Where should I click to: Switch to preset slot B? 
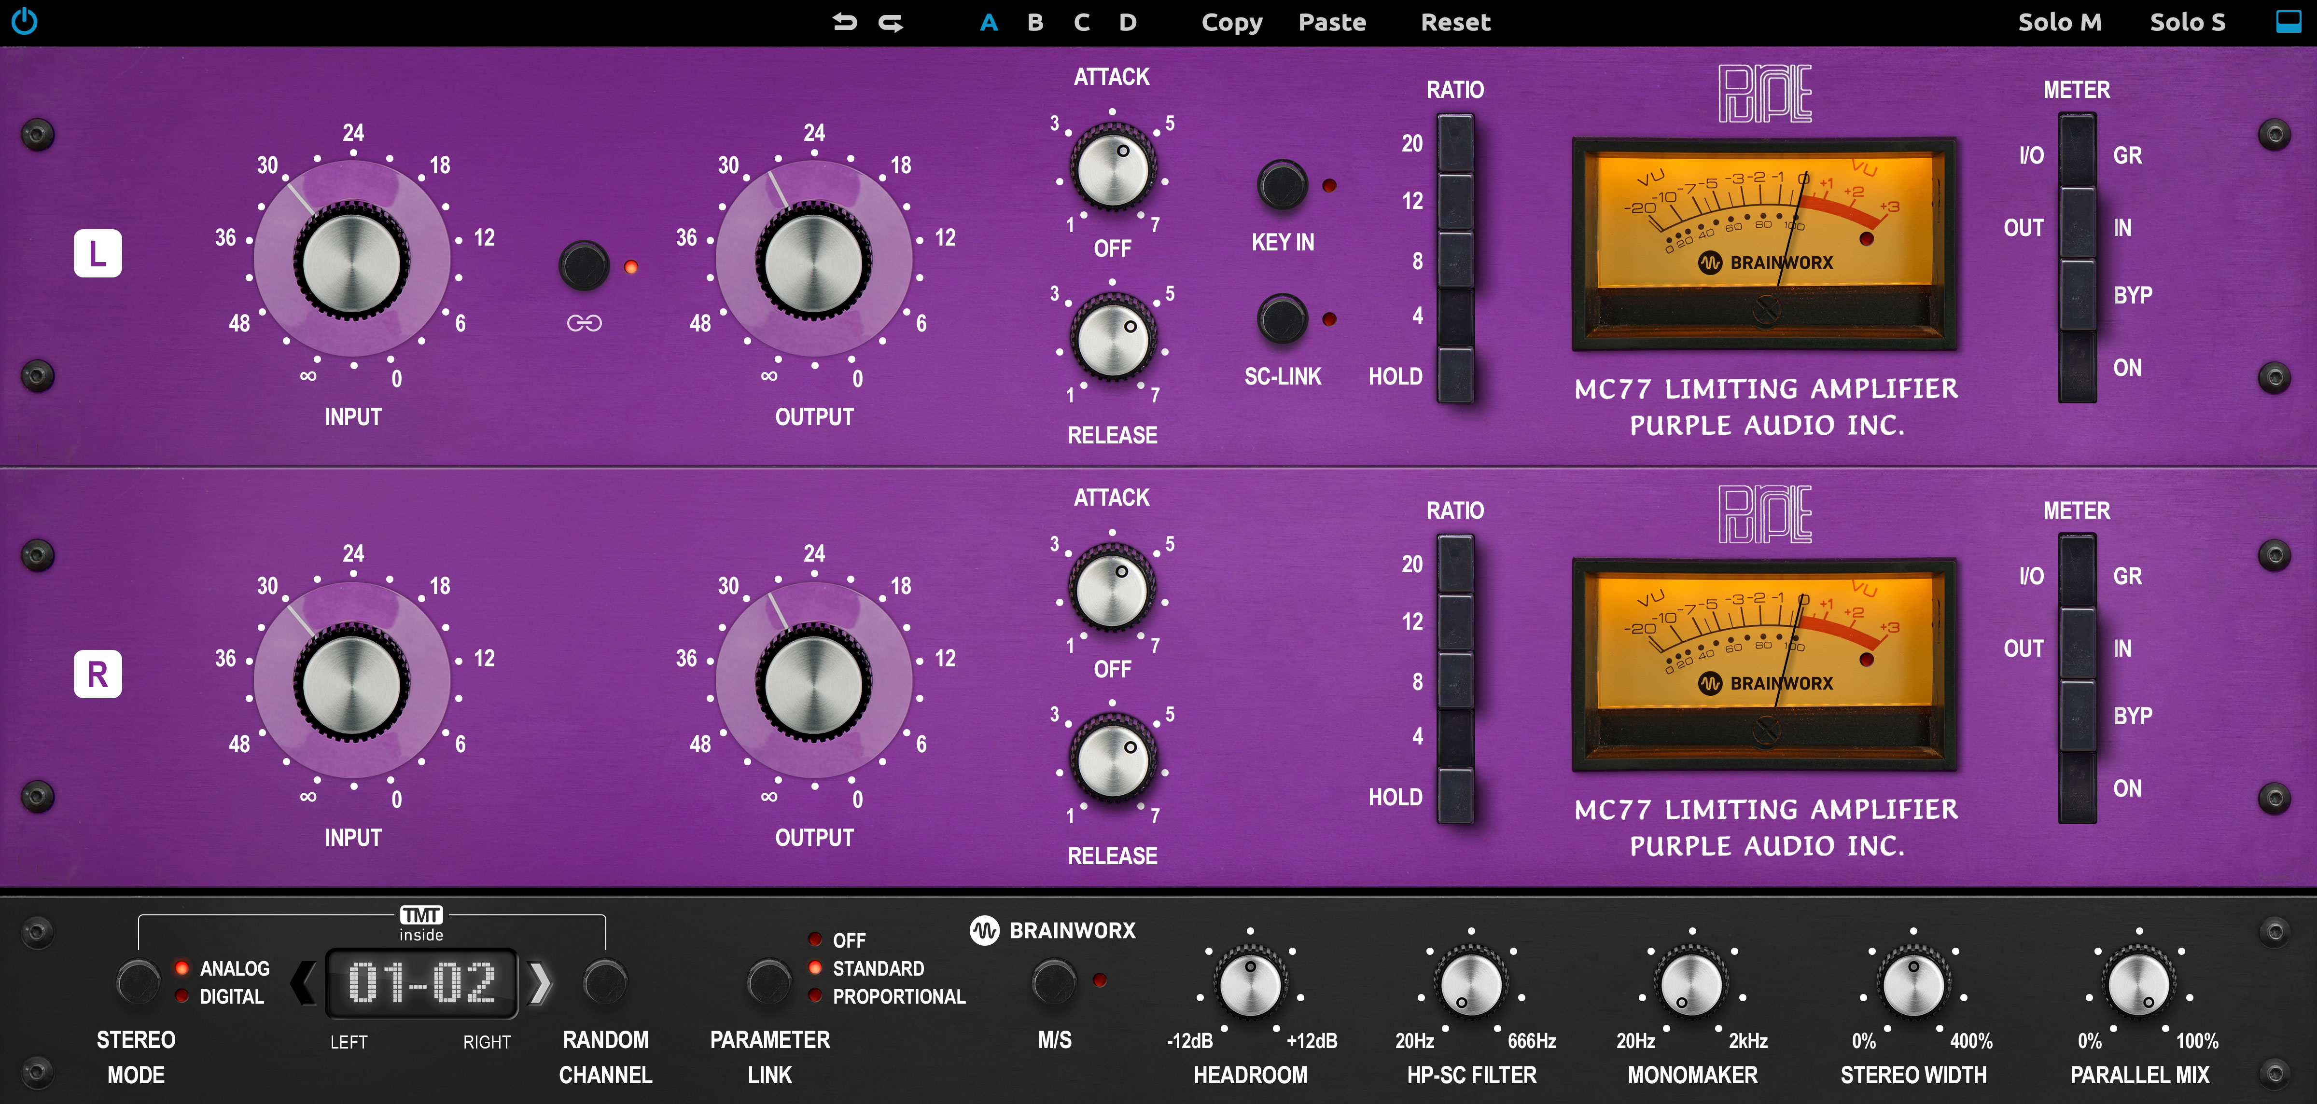pos(1034,23)
